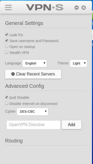Open the Language dropdown showing English
Image resolution: width=93 pixels, height=164 pixels.
pos(34,63)
